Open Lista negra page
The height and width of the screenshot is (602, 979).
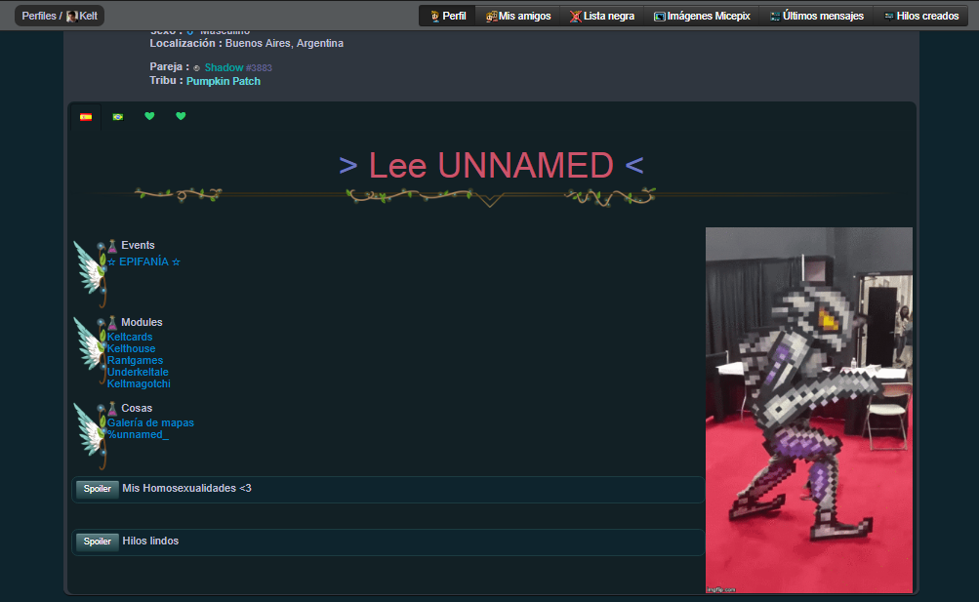602,16
